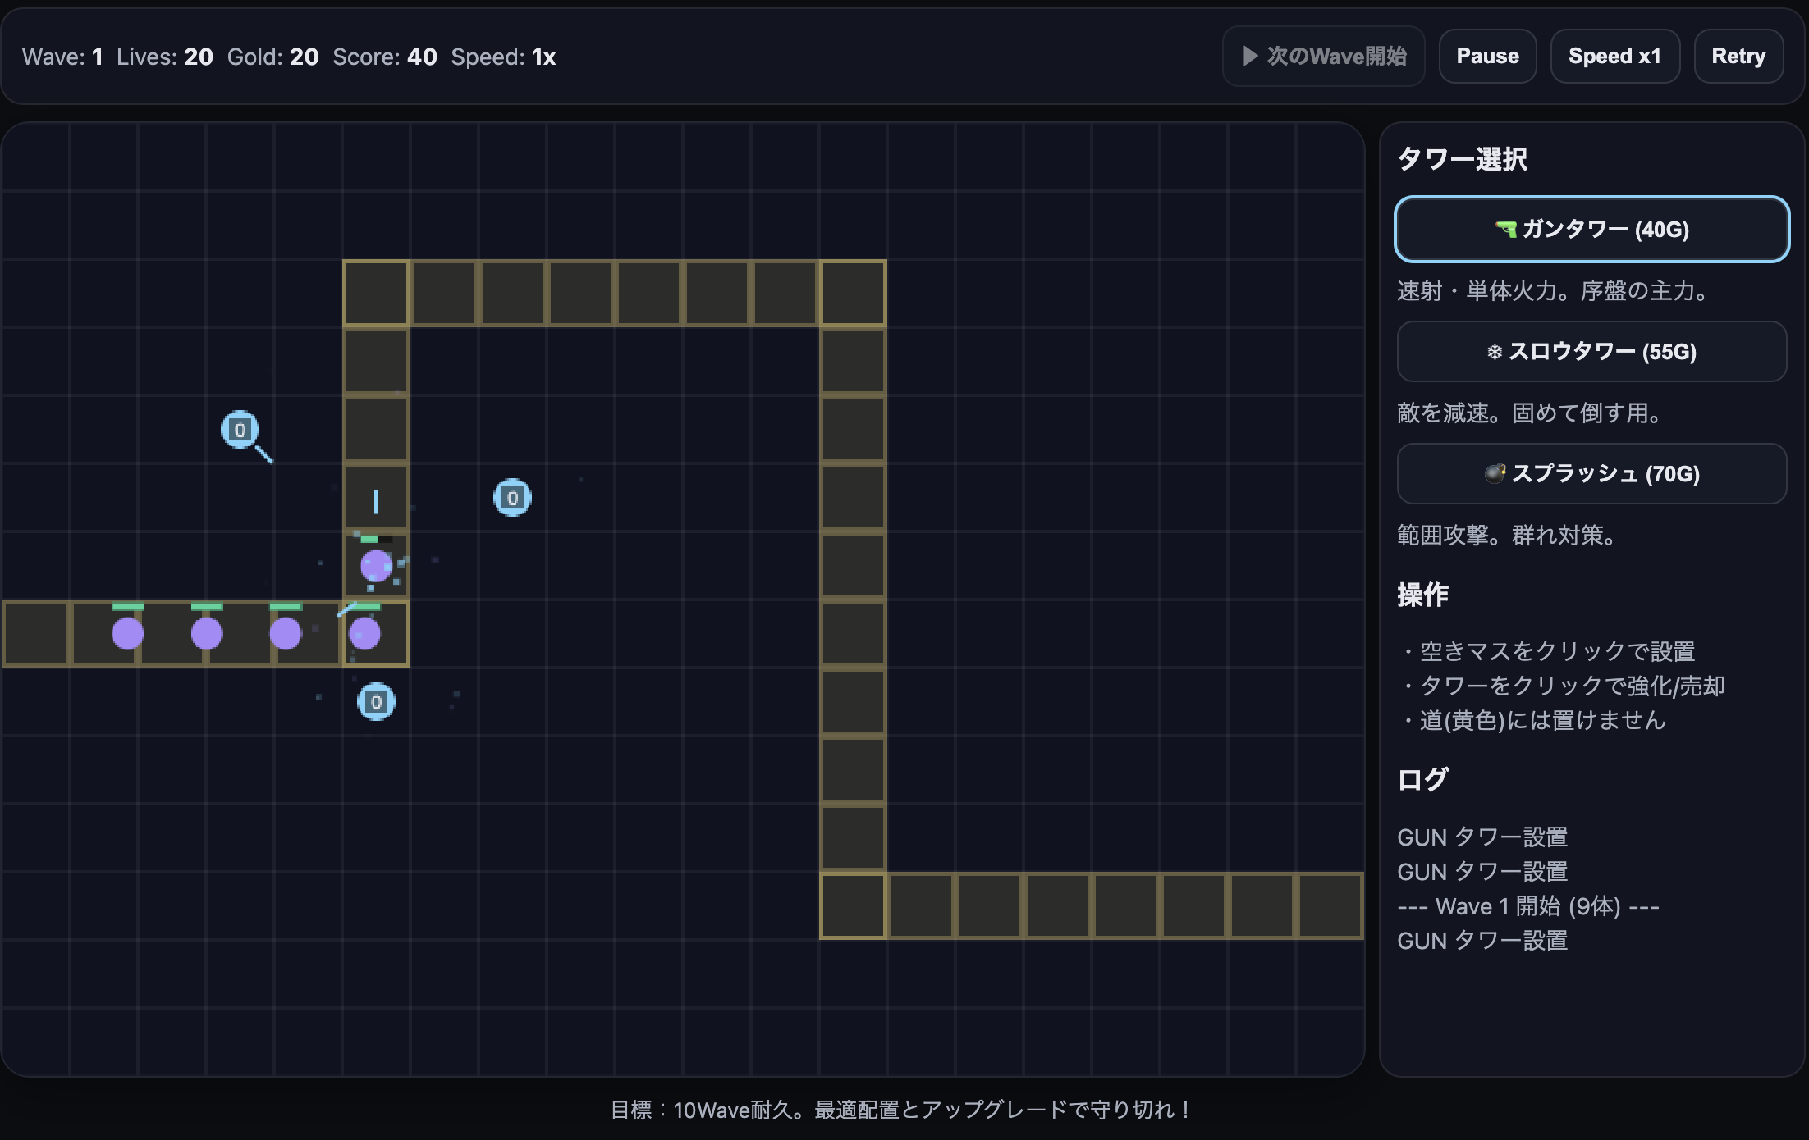This screenshot has height=1140, width=1809.
Task: Click the purple enemy in the vertical path
Action: coord(376,566)
